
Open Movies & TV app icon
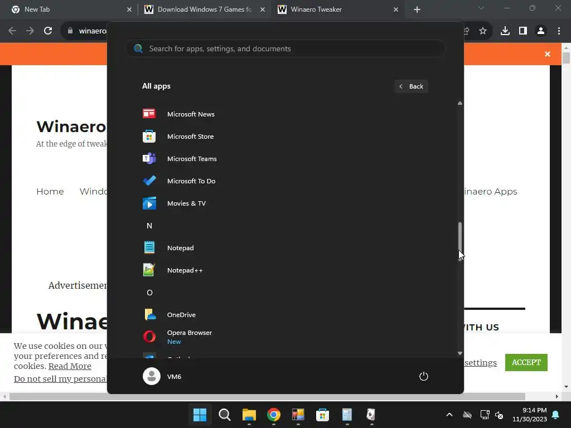(x=149, y=203)
